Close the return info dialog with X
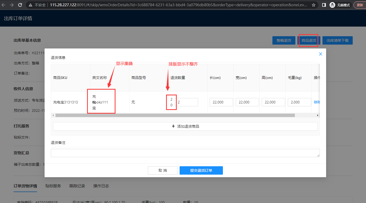 point(320,54)
